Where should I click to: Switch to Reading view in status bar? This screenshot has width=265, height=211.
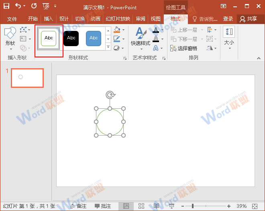[x=156, y=206]
